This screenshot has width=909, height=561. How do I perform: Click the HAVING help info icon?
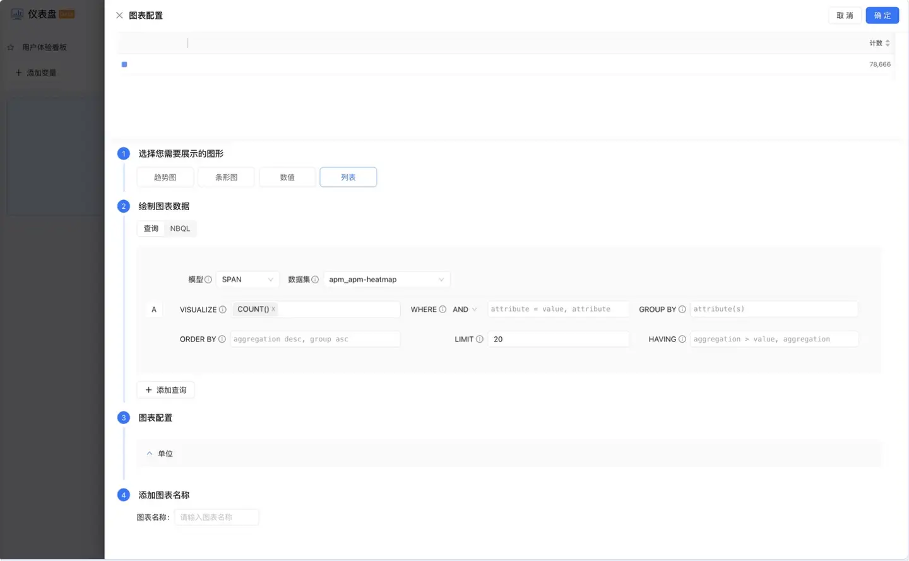[x=682, y=340]
